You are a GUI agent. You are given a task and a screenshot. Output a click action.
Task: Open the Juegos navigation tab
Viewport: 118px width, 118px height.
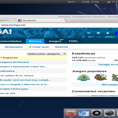(x=55, y=41)
